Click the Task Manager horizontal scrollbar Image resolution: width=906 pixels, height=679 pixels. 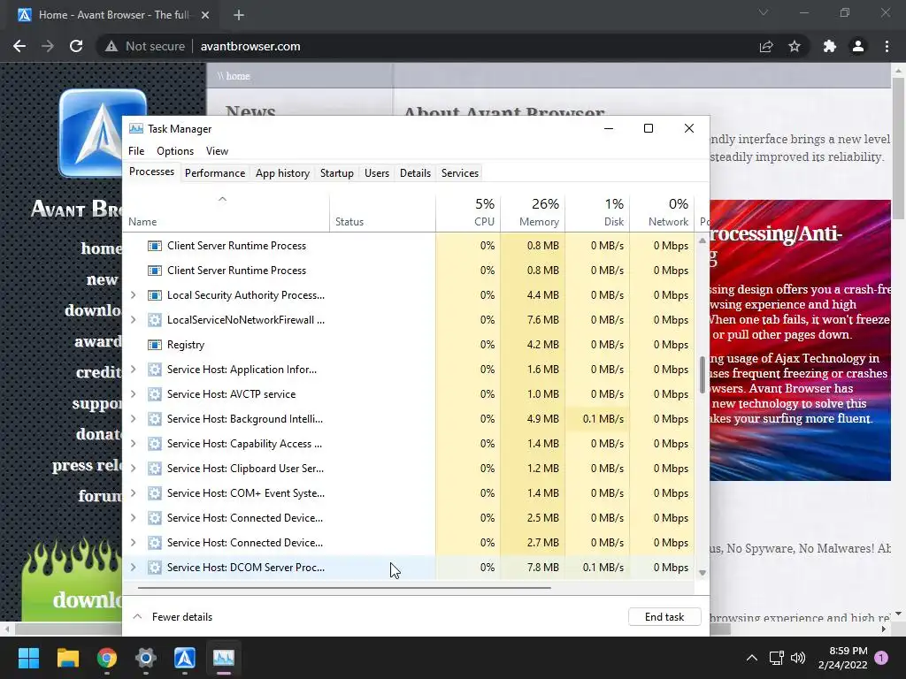344,588
